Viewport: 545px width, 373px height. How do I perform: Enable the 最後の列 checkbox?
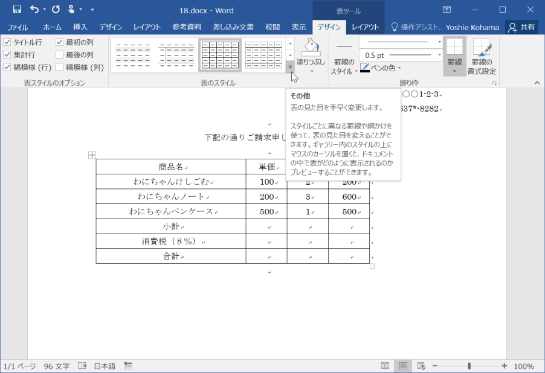tap(59, 54)
